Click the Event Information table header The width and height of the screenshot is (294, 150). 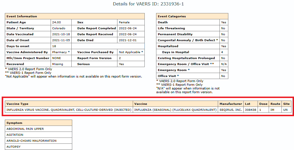click(x=22, y=16)
